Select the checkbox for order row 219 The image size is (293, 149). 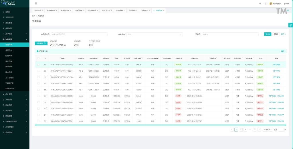[x=39, y=96]
